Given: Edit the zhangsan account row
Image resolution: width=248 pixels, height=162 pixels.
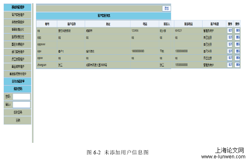Looking at the screenshot, I should (230, 64).
